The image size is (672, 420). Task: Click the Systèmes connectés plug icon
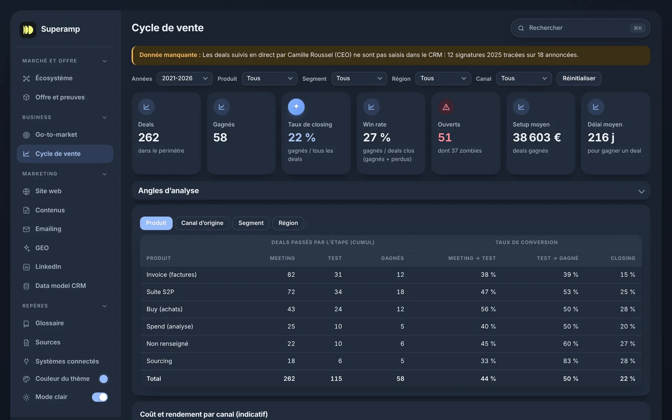(26, 361)
